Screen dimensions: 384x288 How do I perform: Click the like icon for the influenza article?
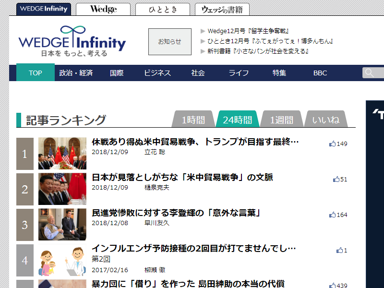(x=339, y=250)
